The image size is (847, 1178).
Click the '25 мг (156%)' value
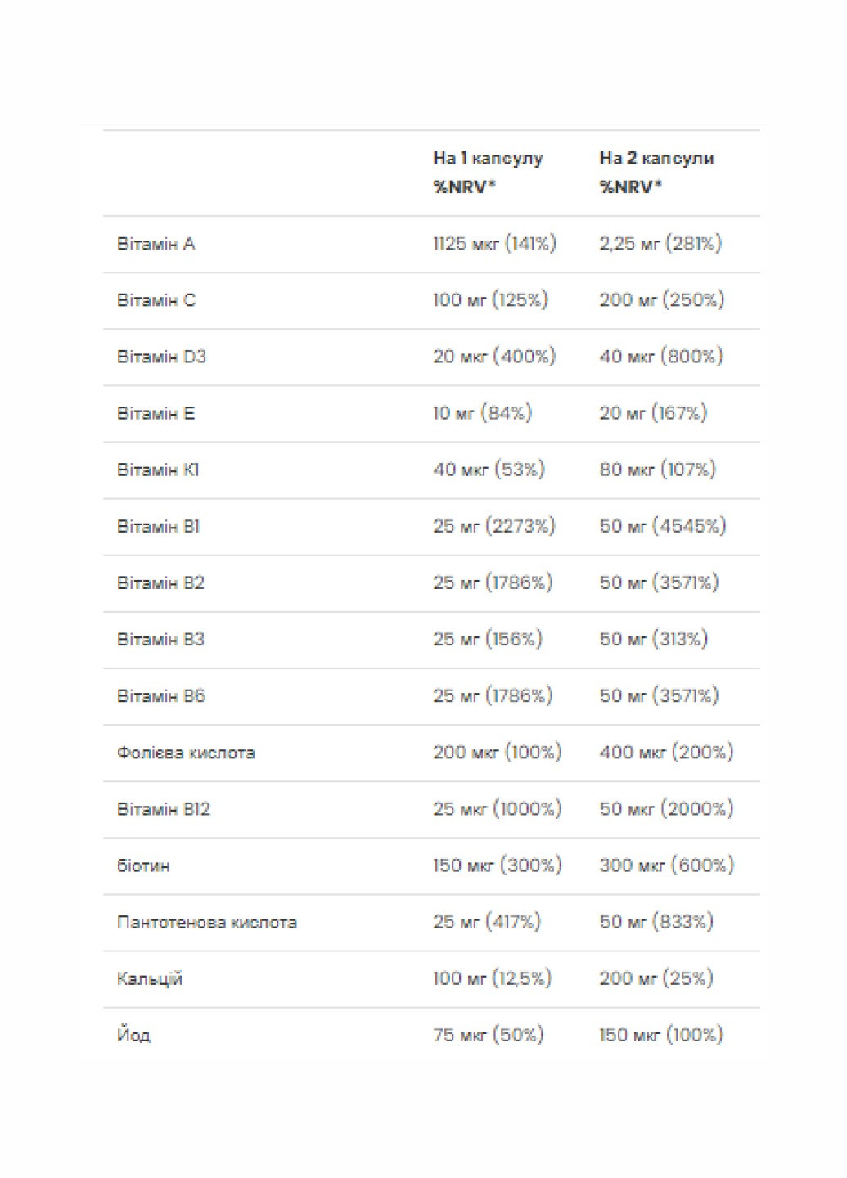click(x=488, y=639)
